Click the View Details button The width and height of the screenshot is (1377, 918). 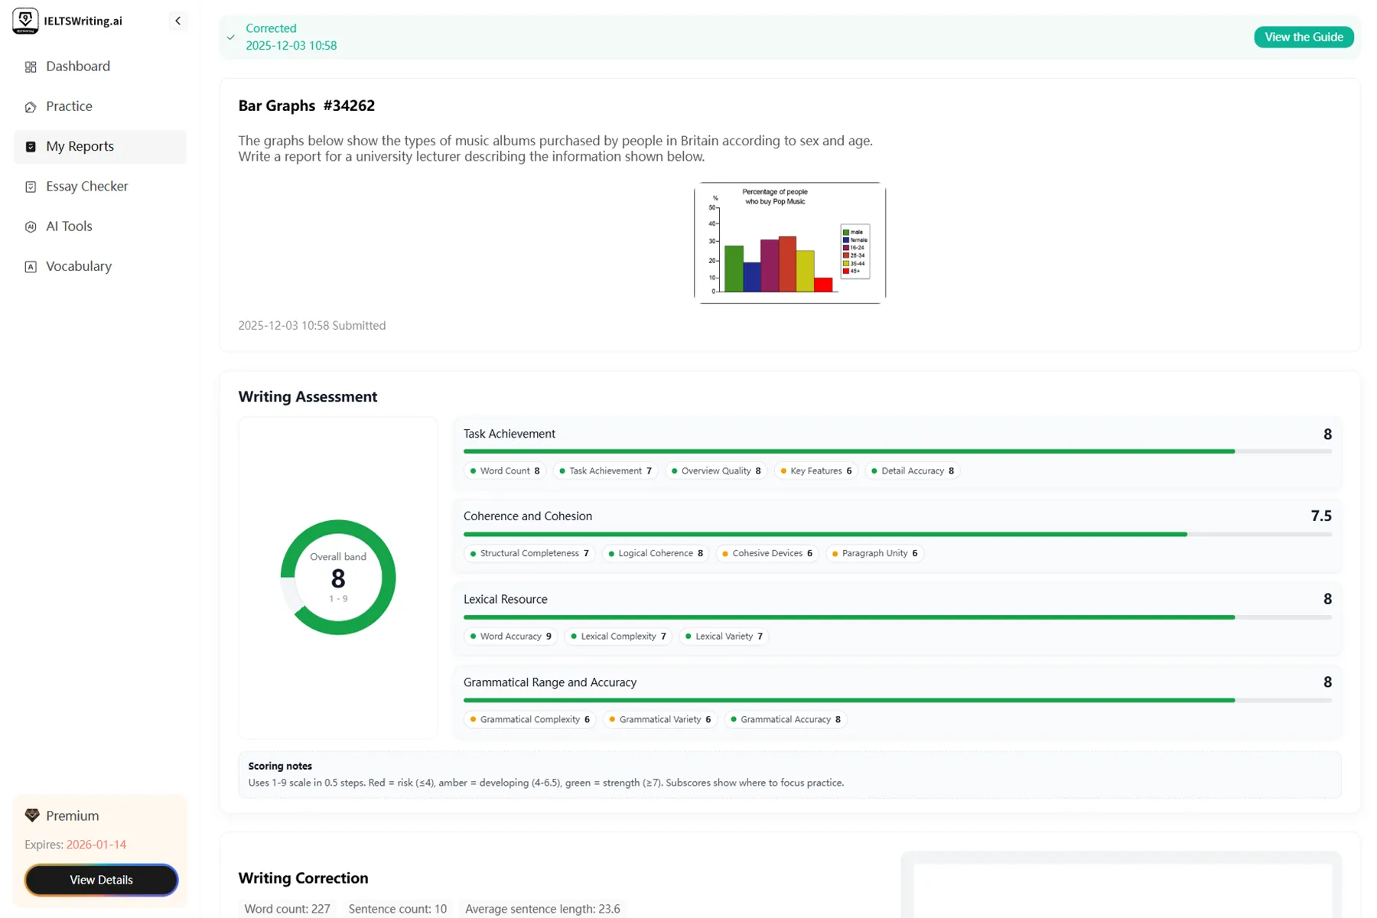click(x=100, y=880)
